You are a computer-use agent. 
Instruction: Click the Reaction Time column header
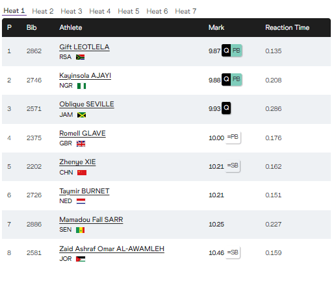pos(287,27)
